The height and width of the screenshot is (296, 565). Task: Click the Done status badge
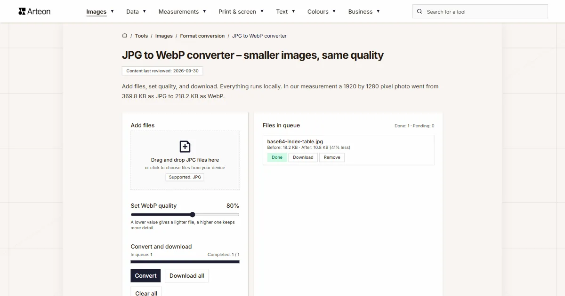pyautogui.click(x=277, y=157)
